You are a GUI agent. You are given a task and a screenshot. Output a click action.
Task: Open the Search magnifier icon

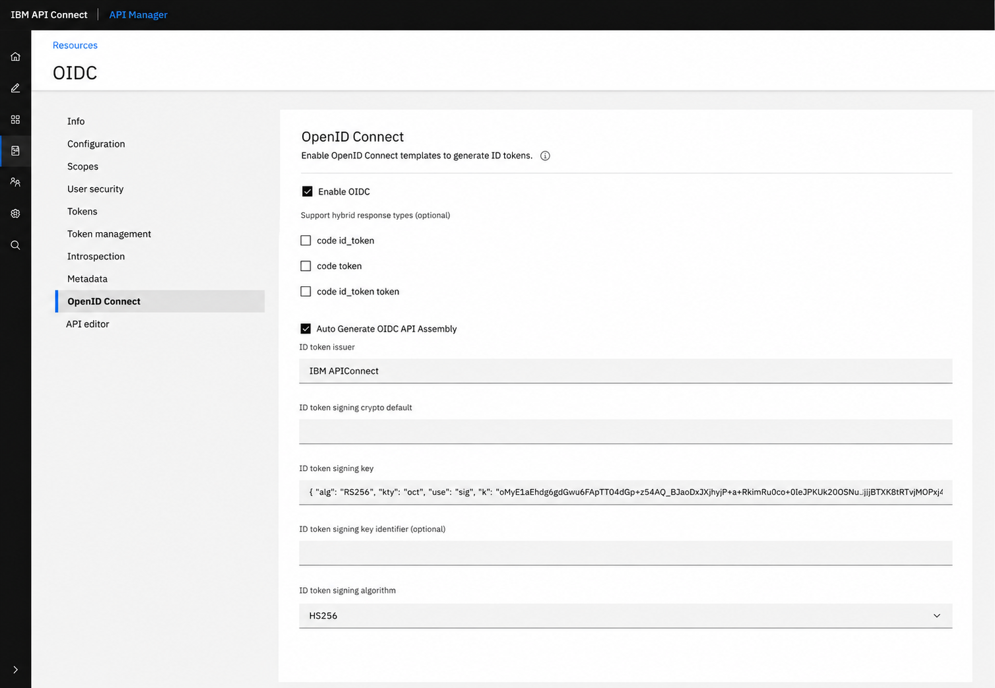point(15,245)
